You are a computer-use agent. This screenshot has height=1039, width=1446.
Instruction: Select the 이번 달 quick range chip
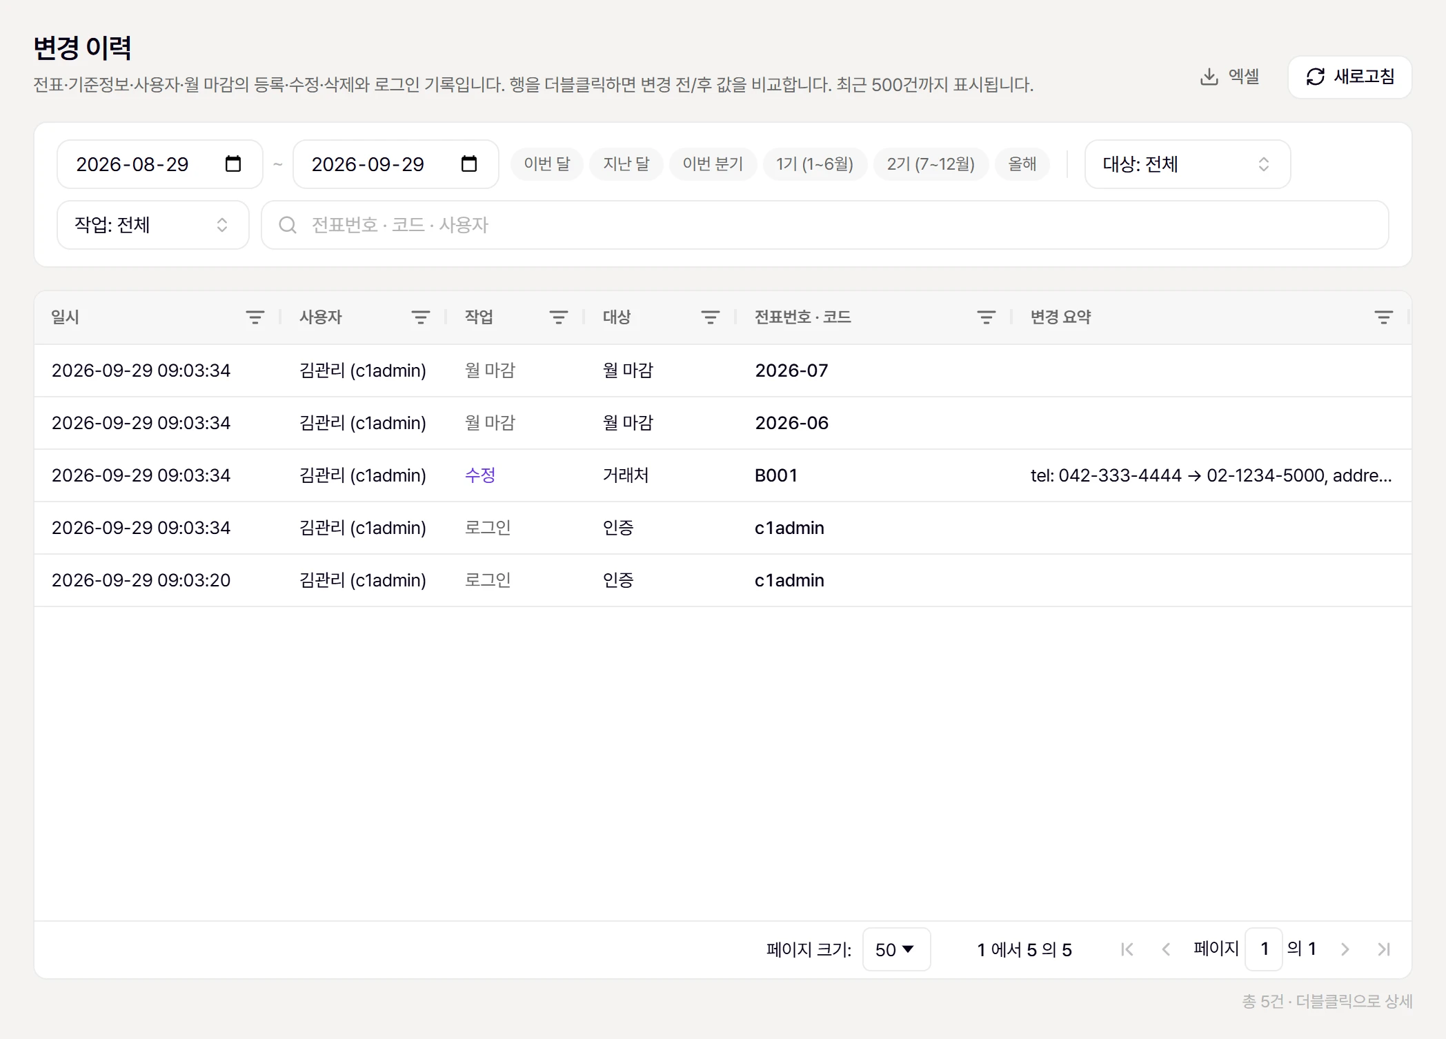(x=547, y=164)
